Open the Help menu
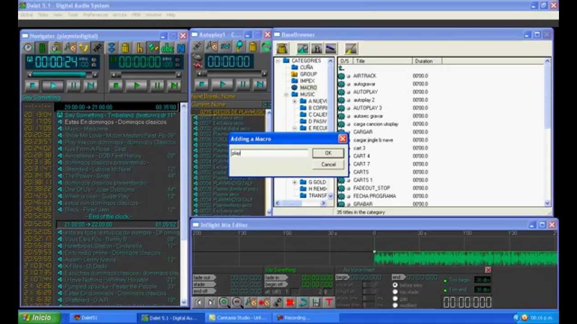 (x=171, y=15)
